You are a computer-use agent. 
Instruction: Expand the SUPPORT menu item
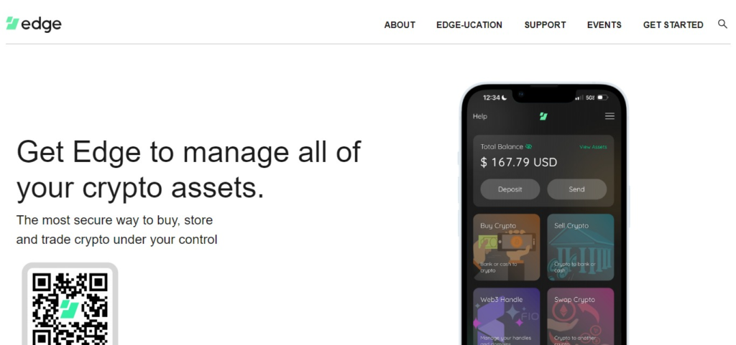[x=545, y=24]
